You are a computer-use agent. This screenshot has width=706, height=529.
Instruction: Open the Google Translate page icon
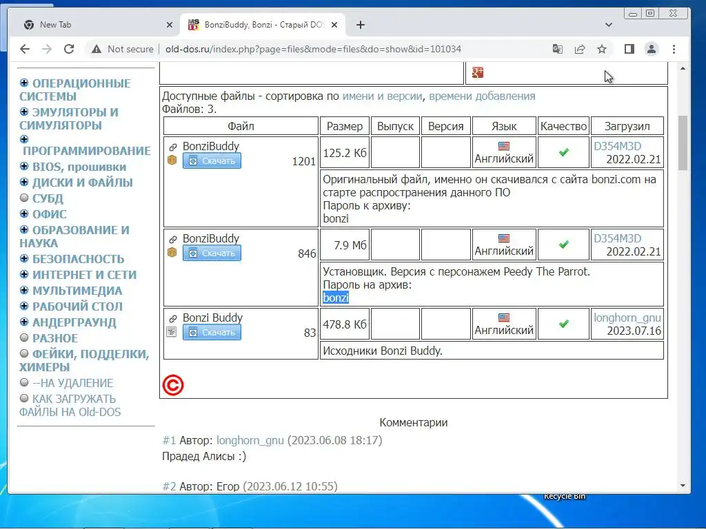click(557, 49)
